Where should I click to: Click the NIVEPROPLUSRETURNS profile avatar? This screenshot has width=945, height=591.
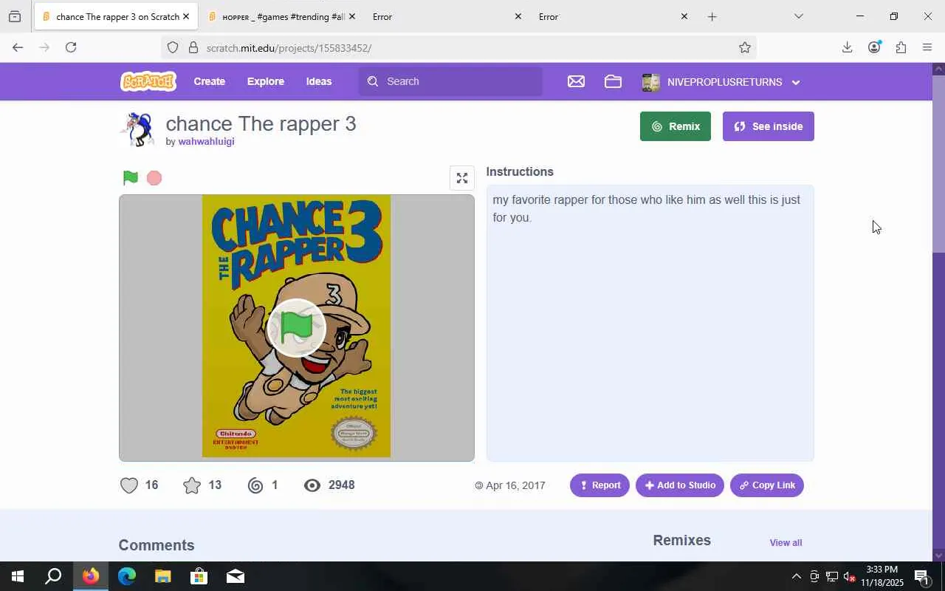[x=650, y=82]
